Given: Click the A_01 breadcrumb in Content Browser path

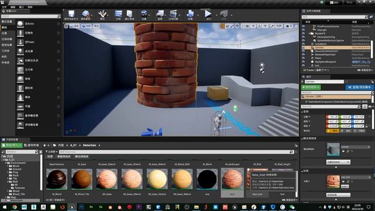Looking at the screenshot, I should [73, 145].
